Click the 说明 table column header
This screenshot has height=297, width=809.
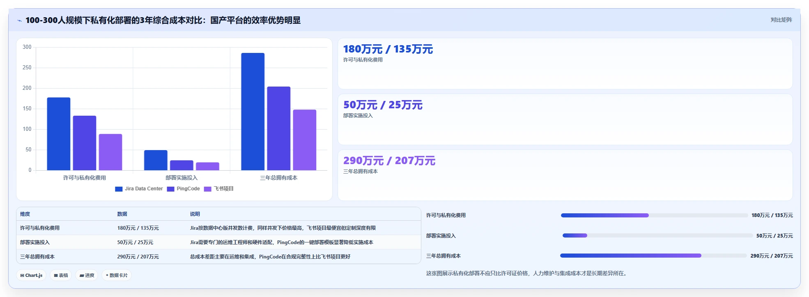click(x=195, y=214)
